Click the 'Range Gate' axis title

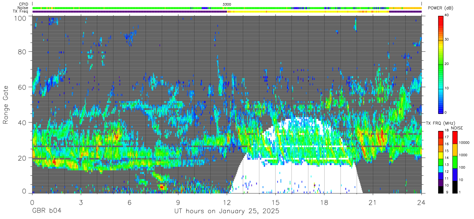click(x=6, y=105)
